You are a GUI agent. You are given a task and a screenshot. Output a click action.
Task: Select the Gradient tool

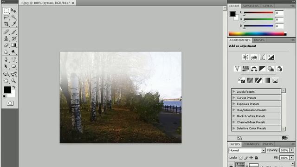pyautogui.click(x=13, y=45)
